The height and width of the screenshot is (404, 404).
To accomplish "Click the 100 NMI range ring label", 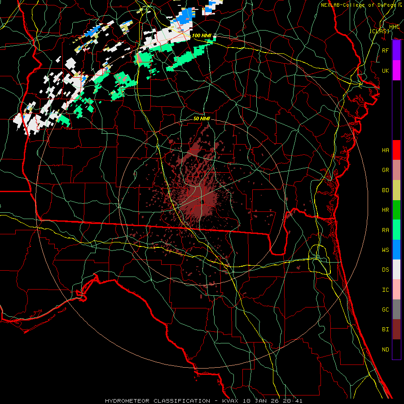I will point(202,35).
